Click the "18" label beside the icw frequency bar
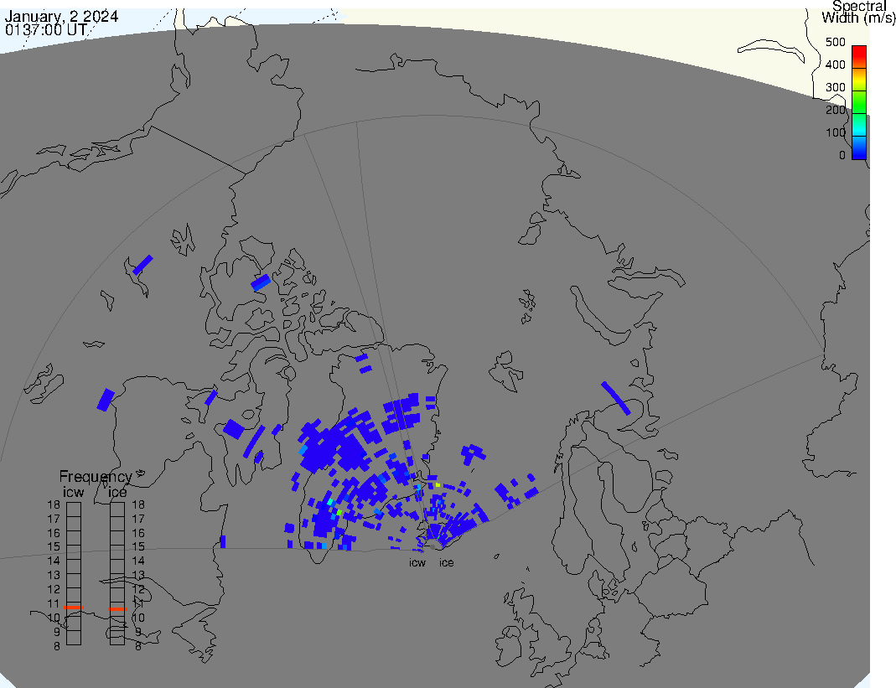 point(54,504)
